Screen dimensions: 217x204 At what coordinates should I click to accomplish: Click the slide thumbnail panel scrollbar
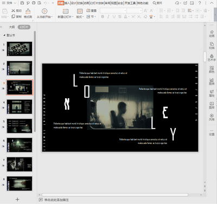pos(35,81)
